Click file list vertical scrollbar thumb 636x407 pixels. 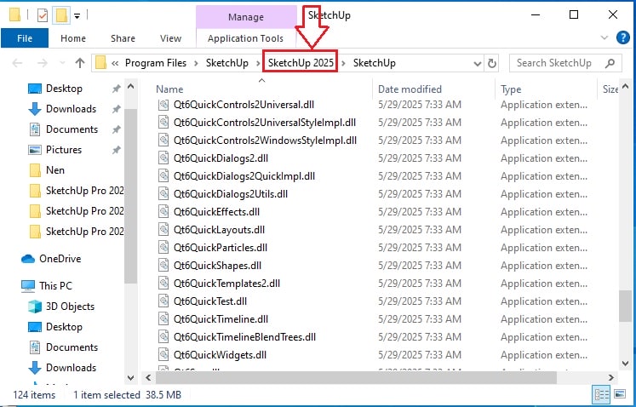(625, 307)
